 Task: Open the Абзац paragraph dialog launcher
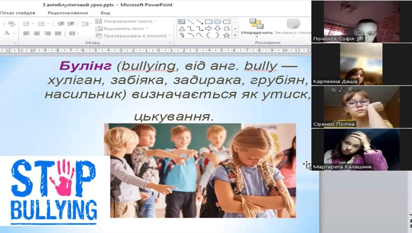pos(170,43)
